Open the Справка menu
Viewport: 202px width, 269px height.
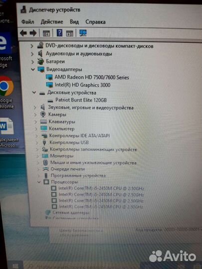95,22
